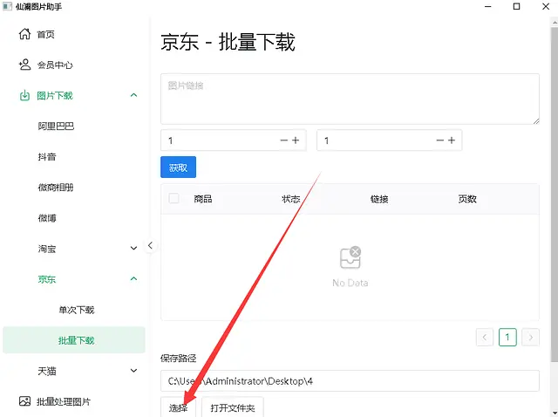This screenshot has height=417, width=558.
Task: Collapse the 京东 submenu chevron
Action: pos(133,279)
